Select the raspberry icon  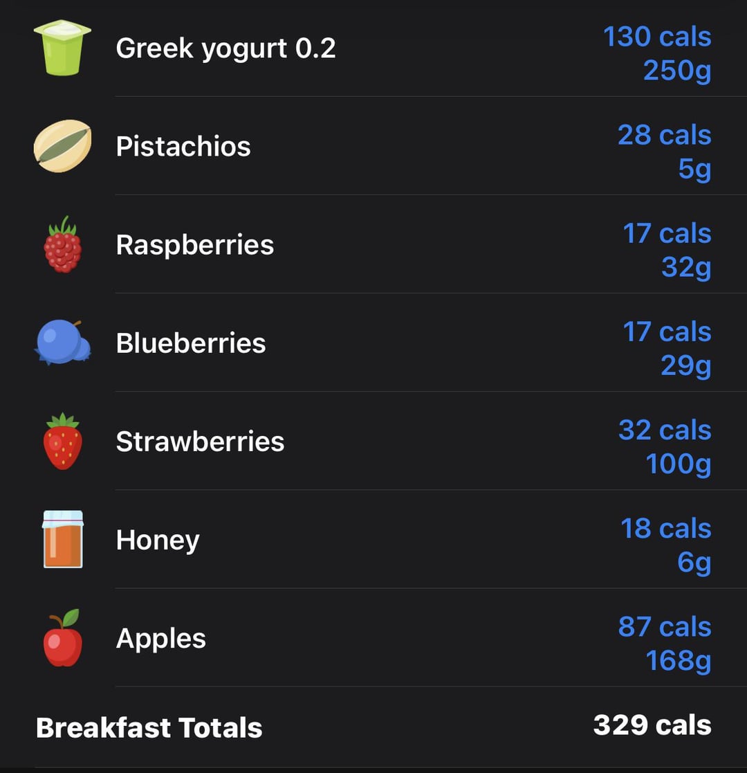coord(62,244)
